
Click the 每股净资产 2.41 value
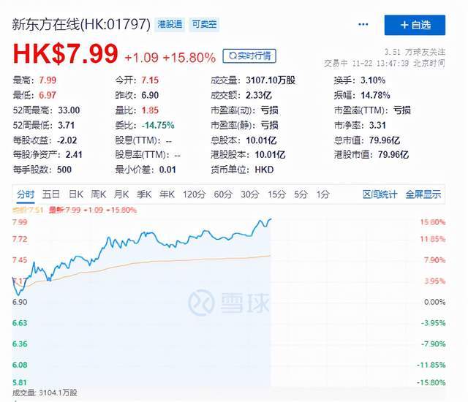(74, 155)
